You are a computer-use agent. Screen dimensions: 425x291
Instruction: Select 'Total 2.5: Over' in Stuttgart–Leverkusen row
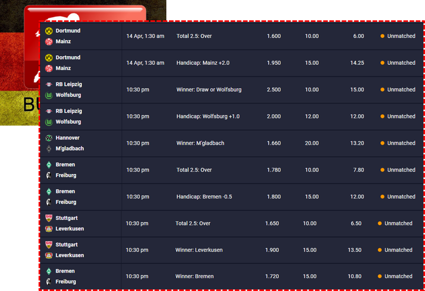click(193, 224)
